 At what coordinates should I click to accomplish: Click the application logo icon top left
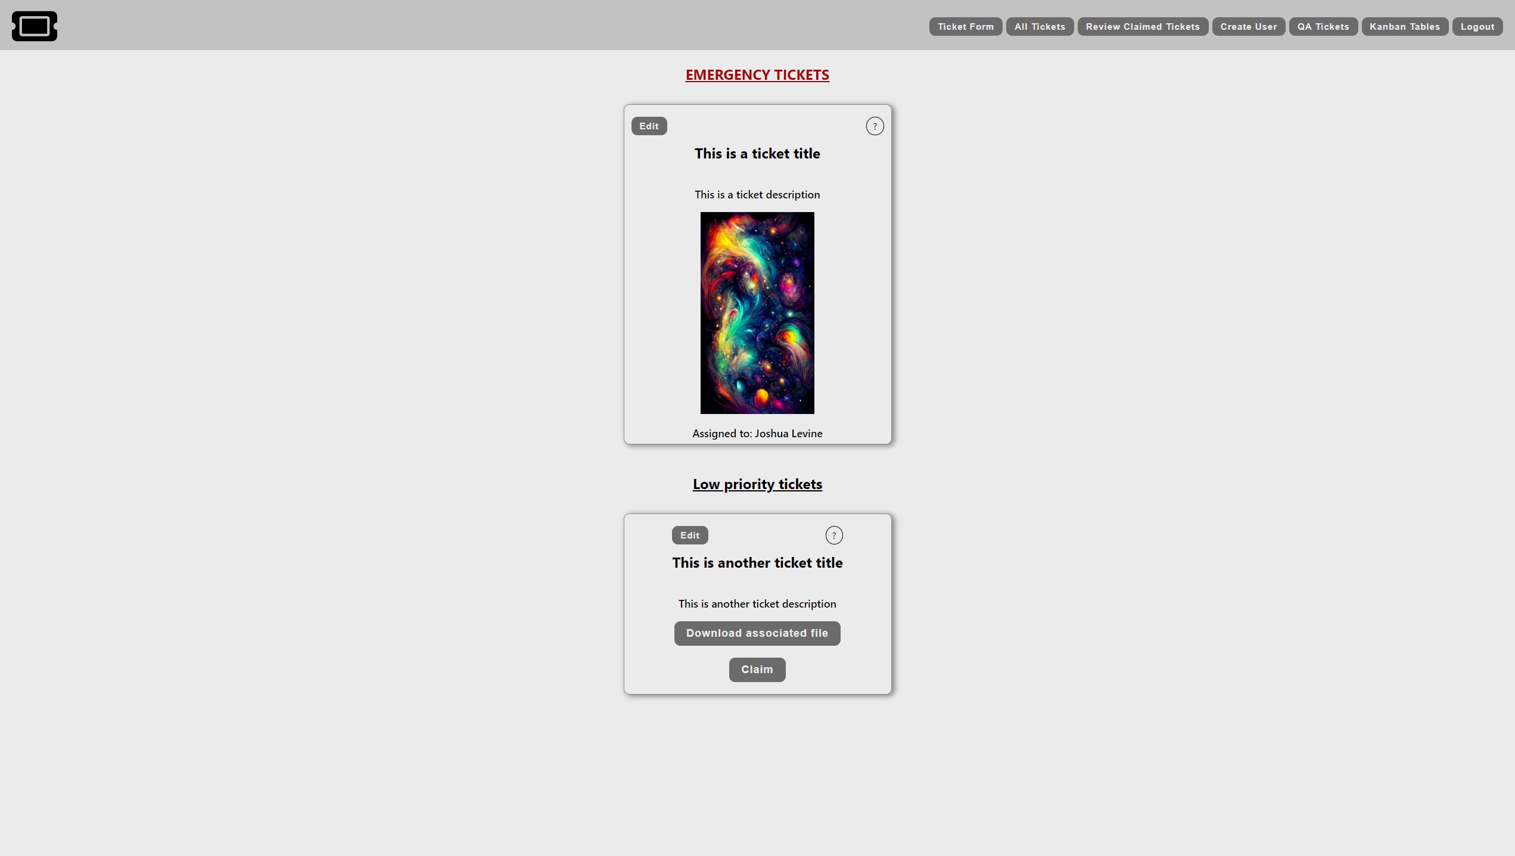pos(35,26)
